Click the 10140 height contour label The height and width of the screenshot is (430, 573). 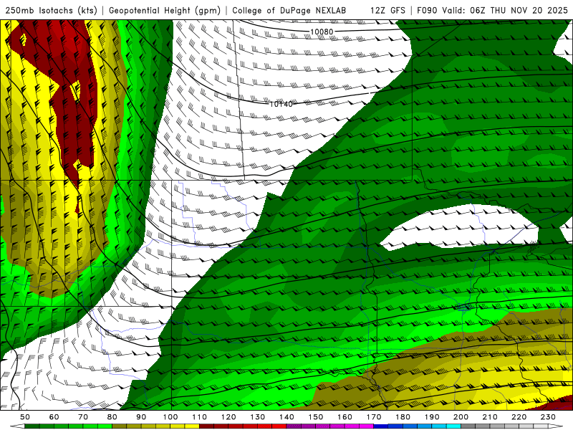pyautogui.click(x=281, y=104)
